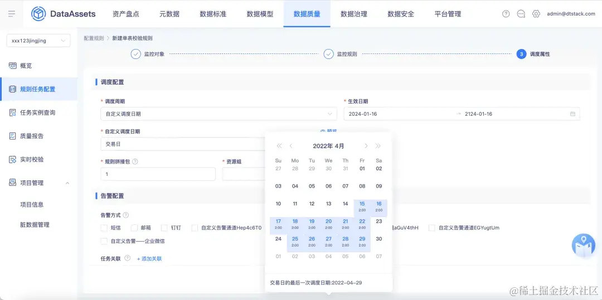Select April 29 in the calendar

click(x=362, y=242)
